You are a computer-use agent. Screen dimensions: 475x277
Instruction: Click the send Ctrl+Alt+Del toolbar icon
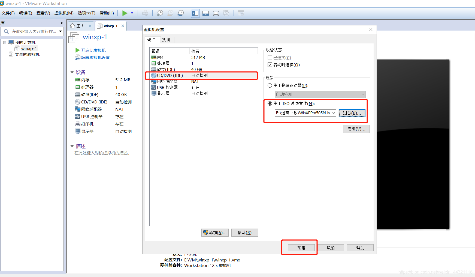tap(145, 13)
